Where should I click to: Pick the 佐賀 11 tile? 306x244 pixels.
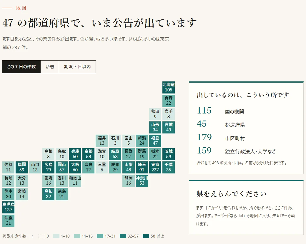click(x=9, y=167)
